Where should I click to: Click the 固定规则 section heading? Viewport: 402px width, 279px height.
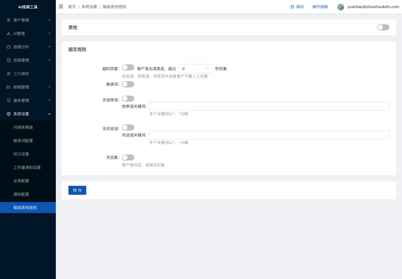pos(77,49)
